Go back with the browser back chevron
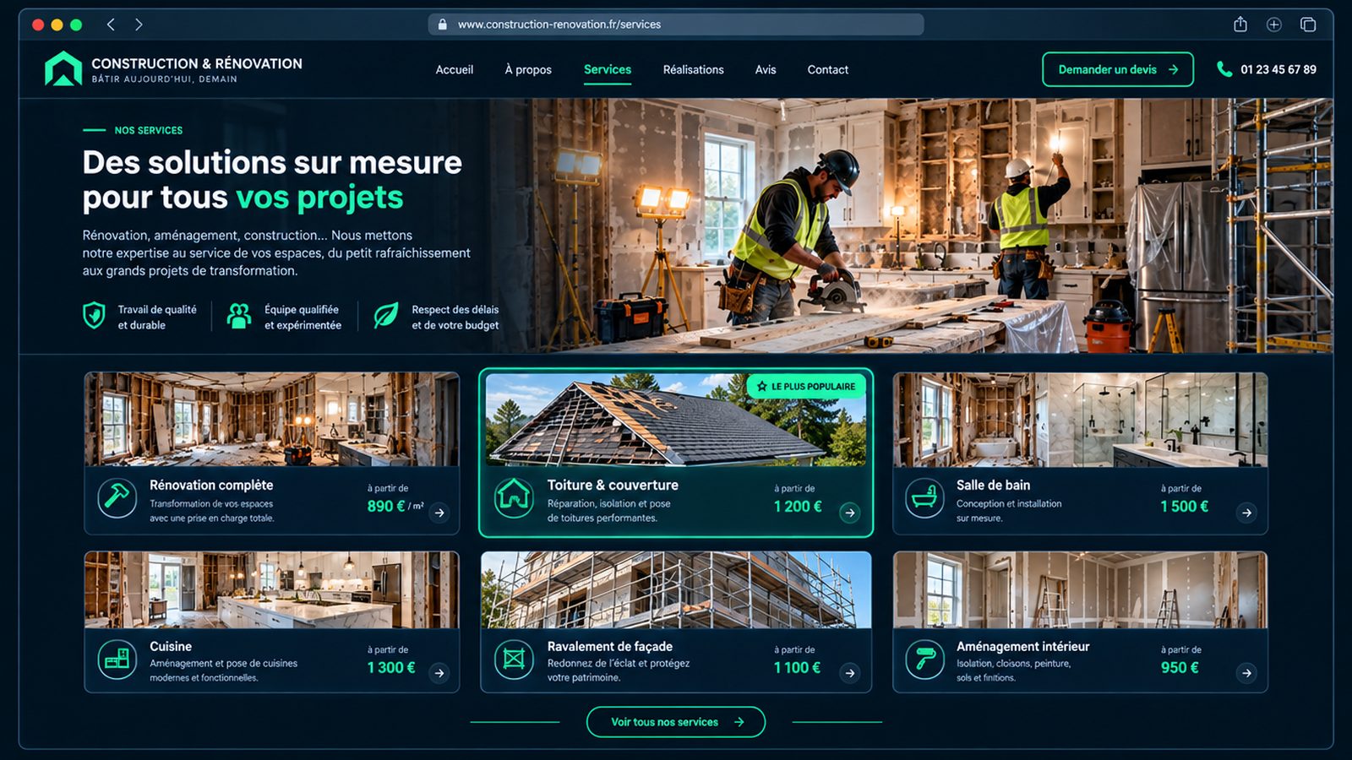 [111, 24]
